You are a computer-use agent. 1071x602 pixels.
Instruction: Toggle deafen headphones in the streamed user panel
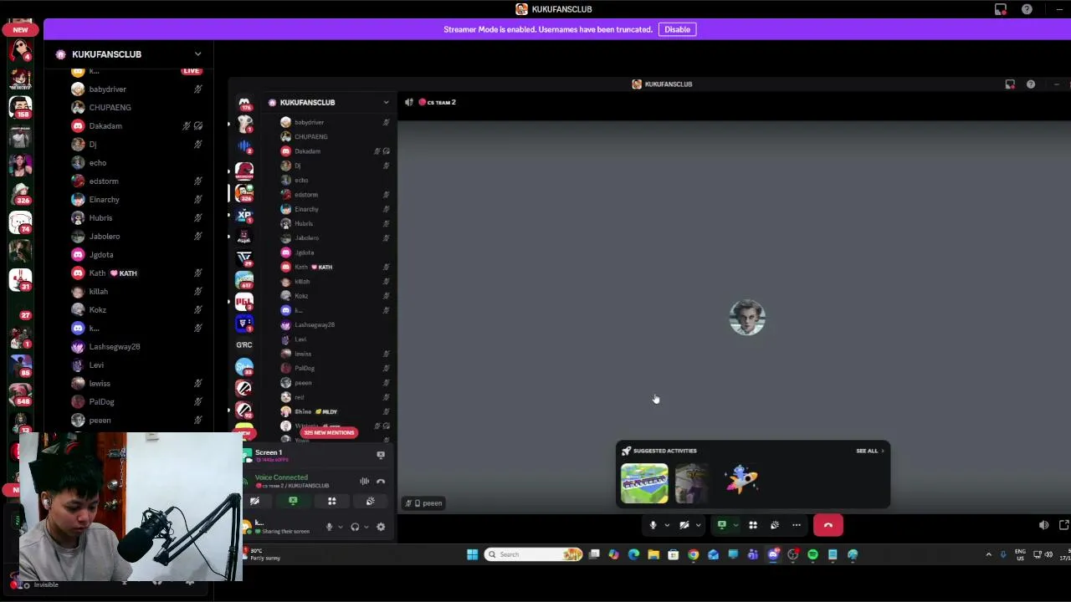[355, 527]
